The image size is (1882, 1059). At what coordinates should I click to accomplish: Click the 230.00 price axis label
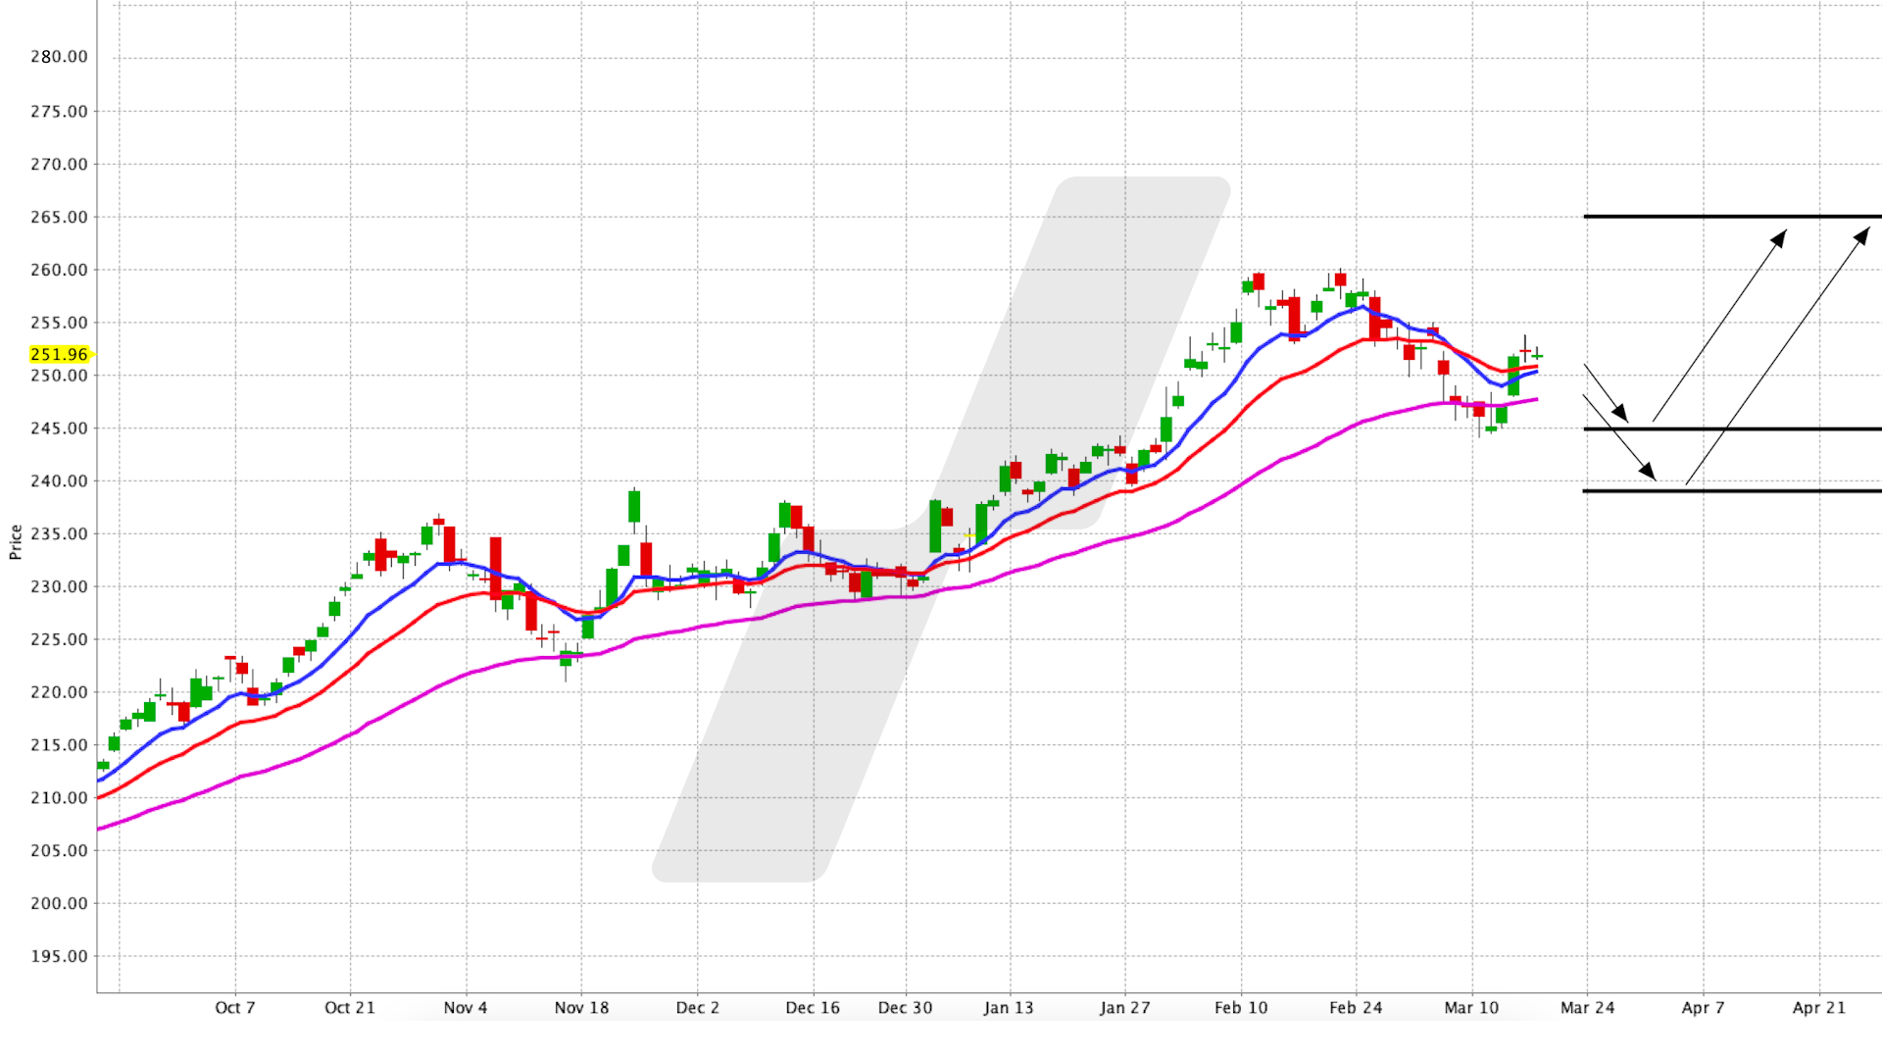point(59,586)
